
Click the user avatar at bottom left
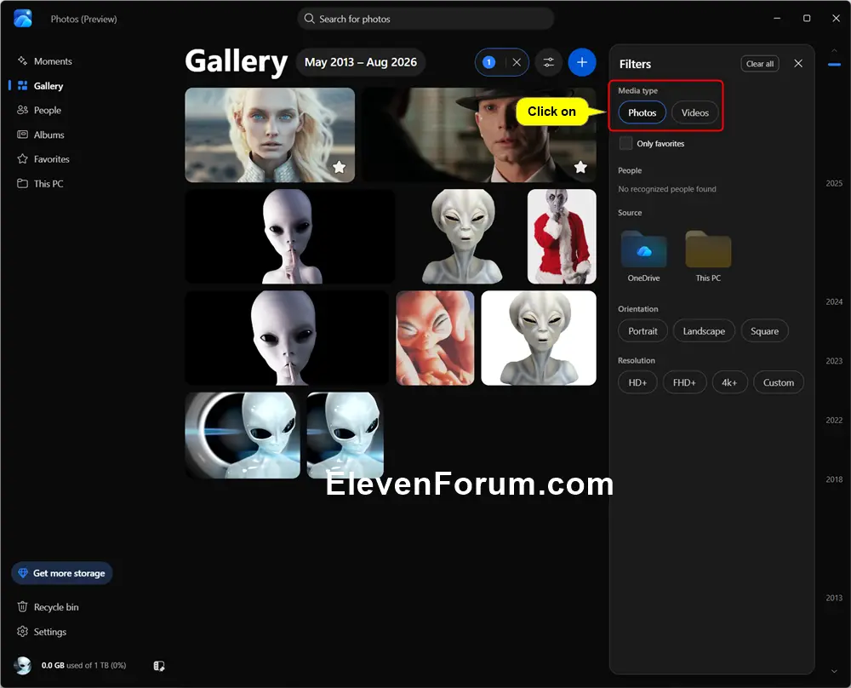click(x=23, y=665)
